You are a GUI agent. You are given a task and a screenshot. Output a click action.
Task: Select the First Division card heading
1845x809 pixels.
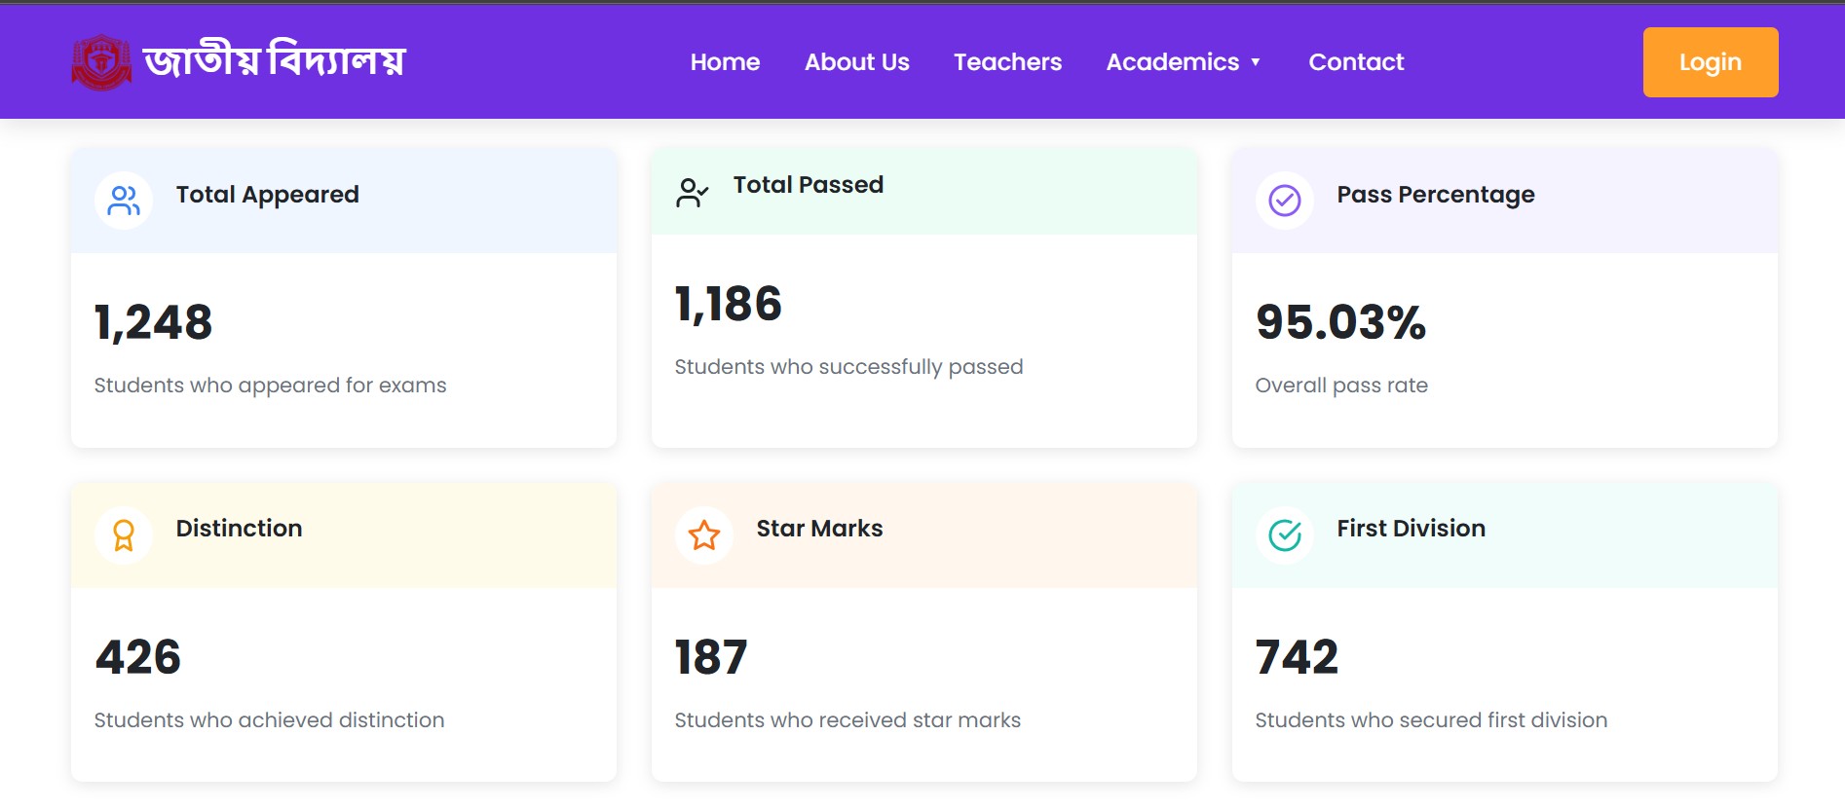tap(1412, 529)
